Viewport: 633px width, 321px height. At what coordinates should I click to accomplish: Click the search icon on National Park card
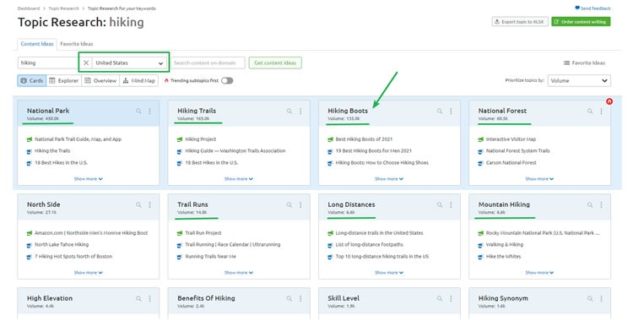[138, 111]
